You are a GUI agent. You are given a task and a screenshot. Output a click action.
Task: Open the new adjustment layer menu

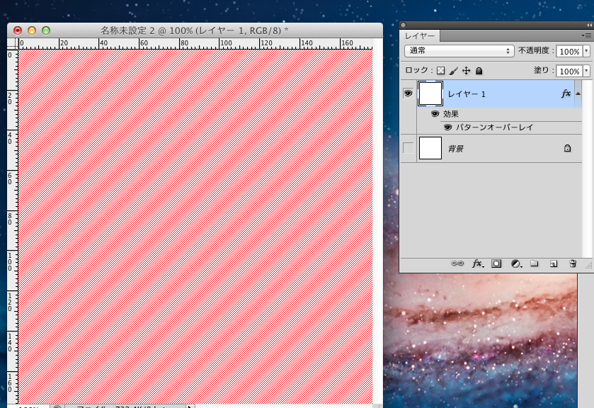click(515, 263)
